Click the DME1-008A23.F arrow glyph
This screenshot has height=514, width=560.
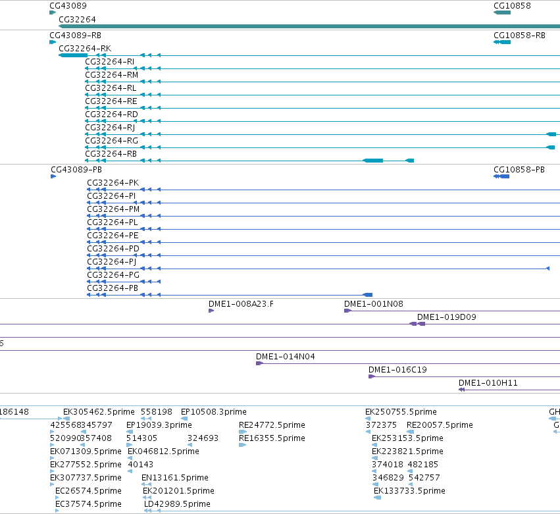tap(211, 311)
